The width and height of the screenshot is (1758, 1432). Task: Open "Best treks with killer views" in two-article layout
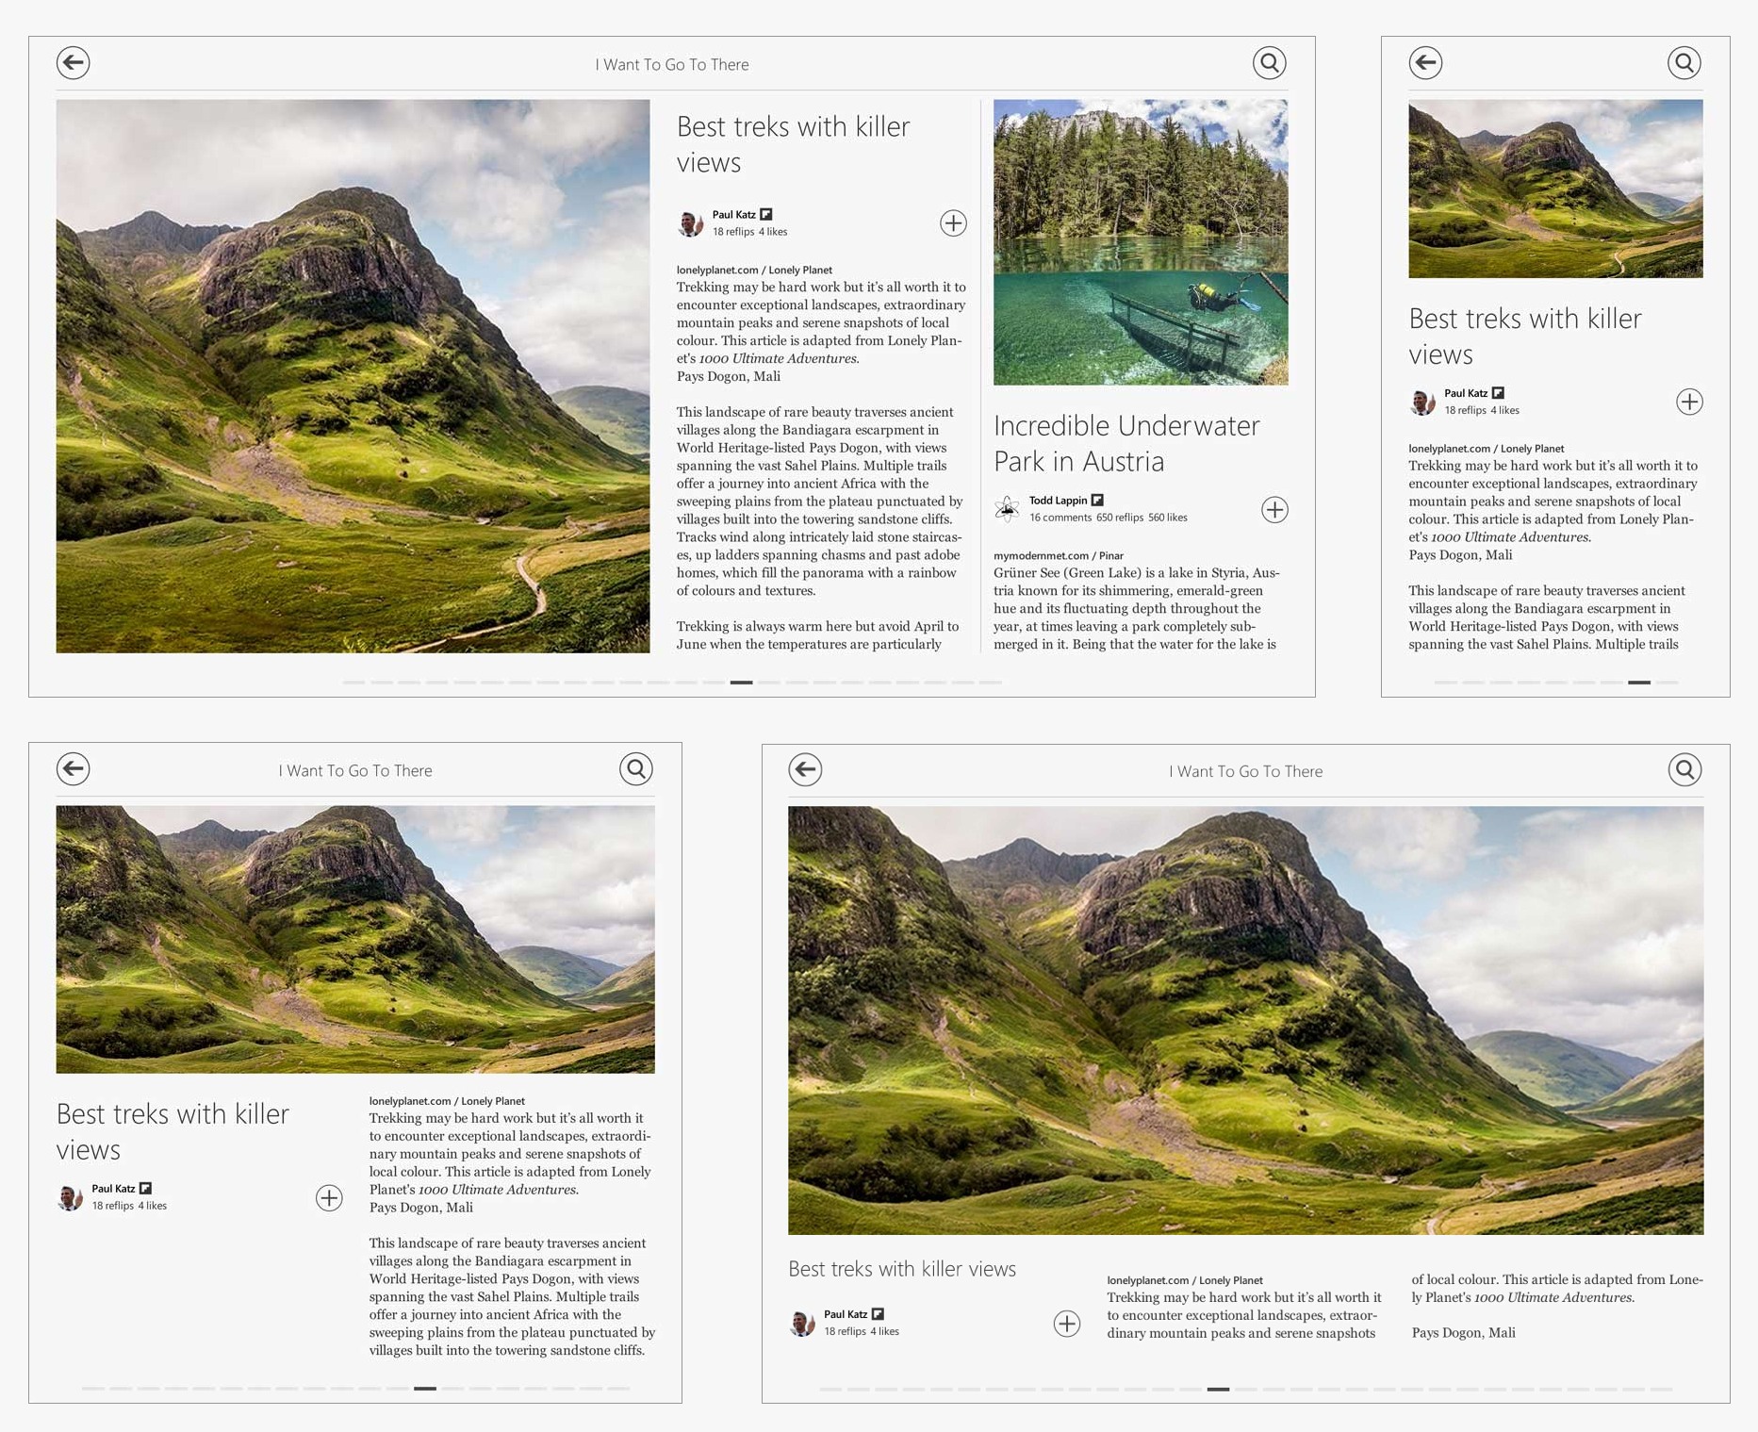[x=793, y=144]
